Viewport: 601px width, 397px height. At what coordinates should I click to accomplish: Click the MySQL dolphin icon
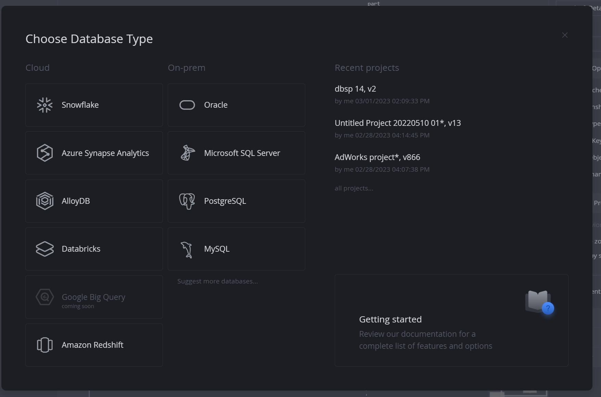pyautogui.click(x=187, y=249)
